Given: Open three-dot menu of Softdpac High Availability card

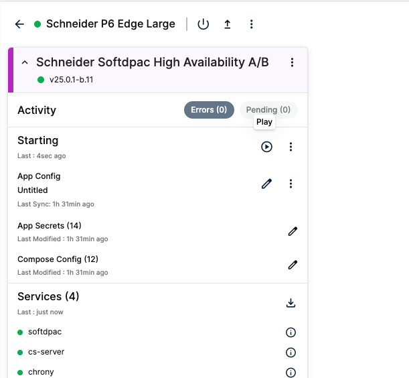Looking at the screenshot, I should (292, 62).
